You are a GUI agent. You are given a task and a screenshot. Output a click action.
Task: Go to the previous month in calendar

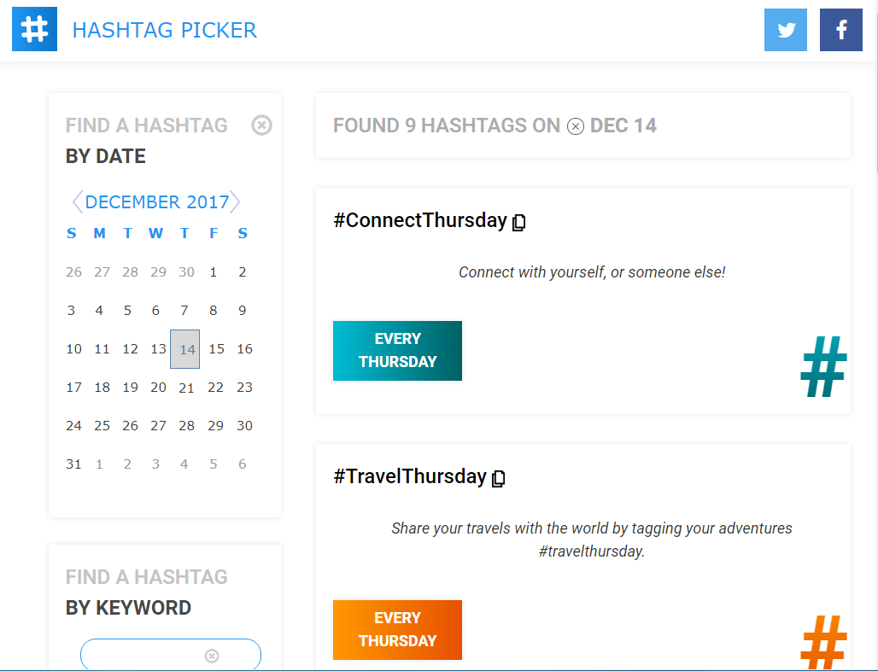coord(76,201)
